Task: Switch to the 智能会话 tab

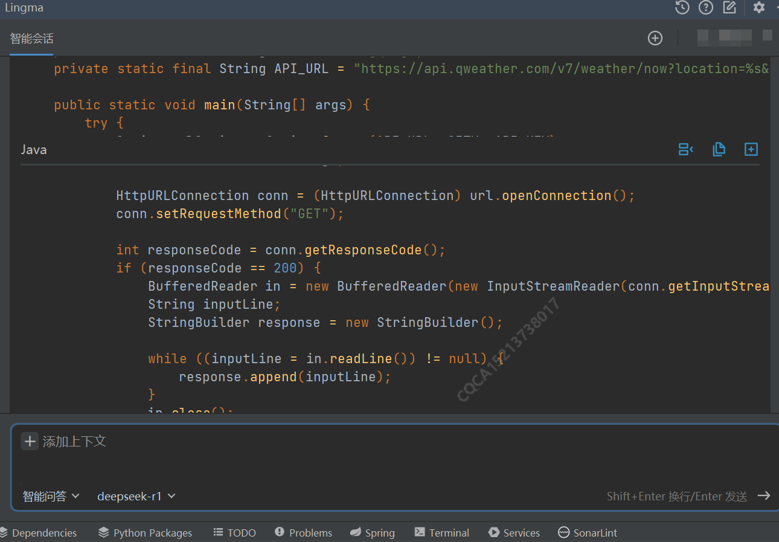Action: point(31,39)
